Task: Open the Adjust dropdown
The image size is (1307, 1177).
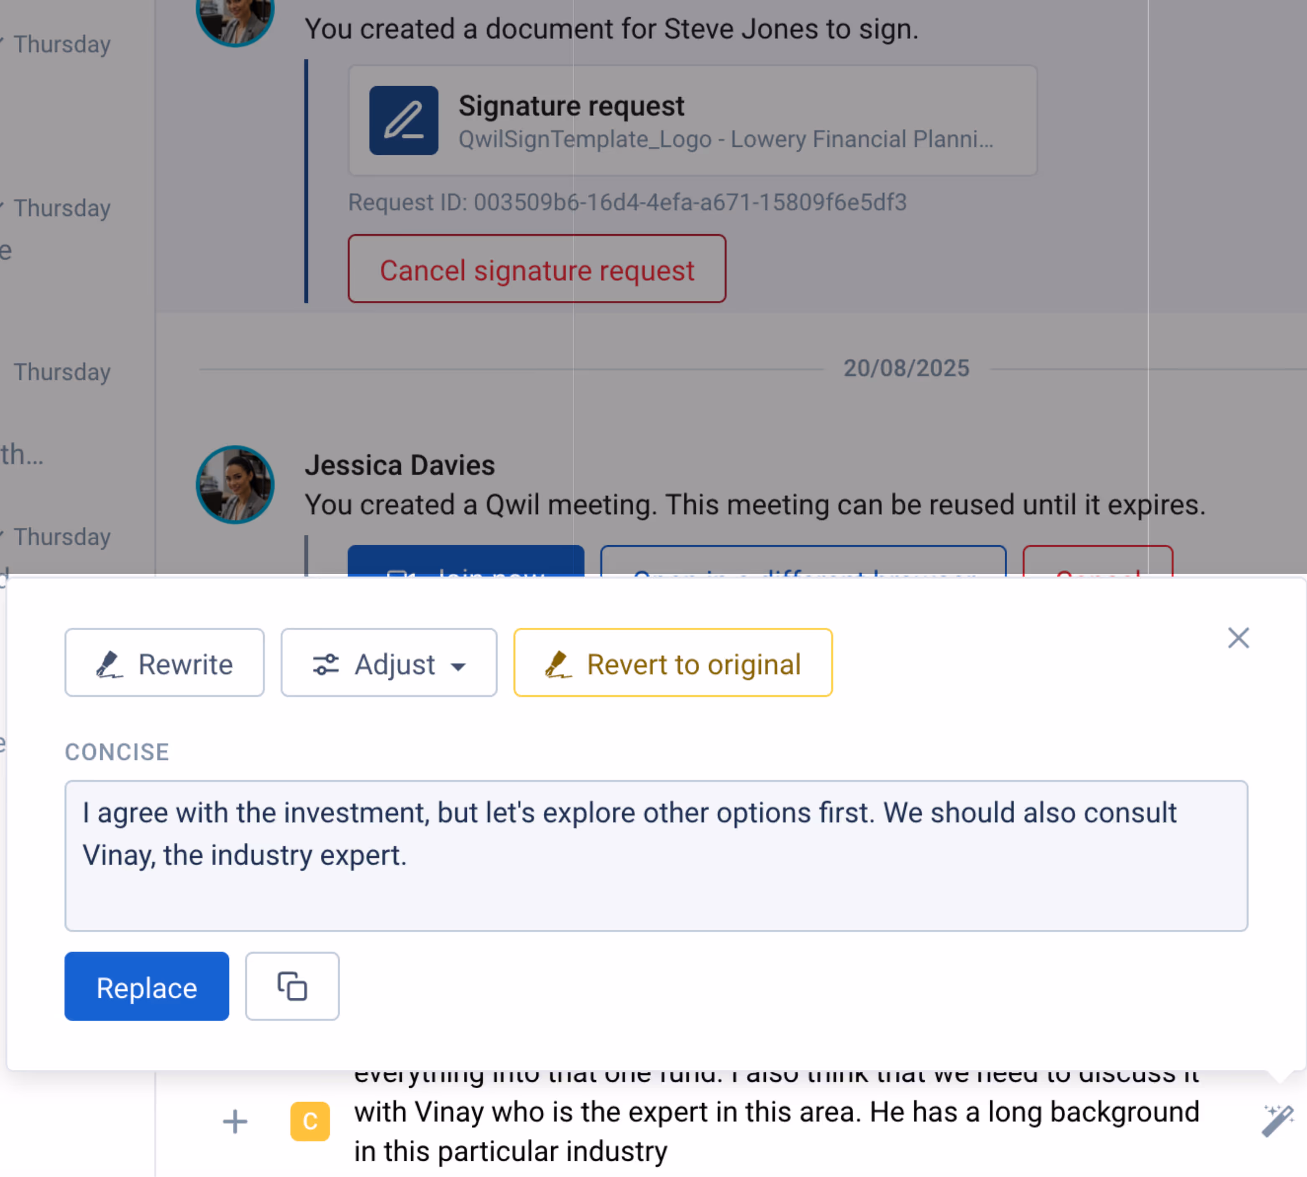Action: (389, 663)
